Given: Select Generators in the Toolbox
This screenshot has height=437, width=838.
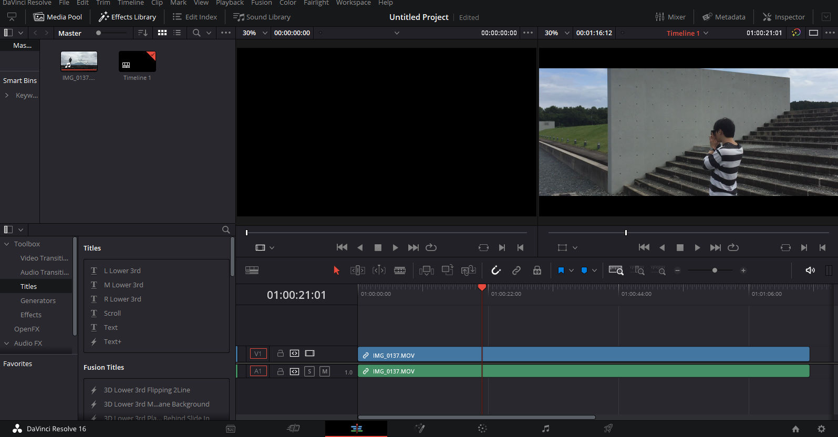Looking at the screenshot, I should [38, 301].
